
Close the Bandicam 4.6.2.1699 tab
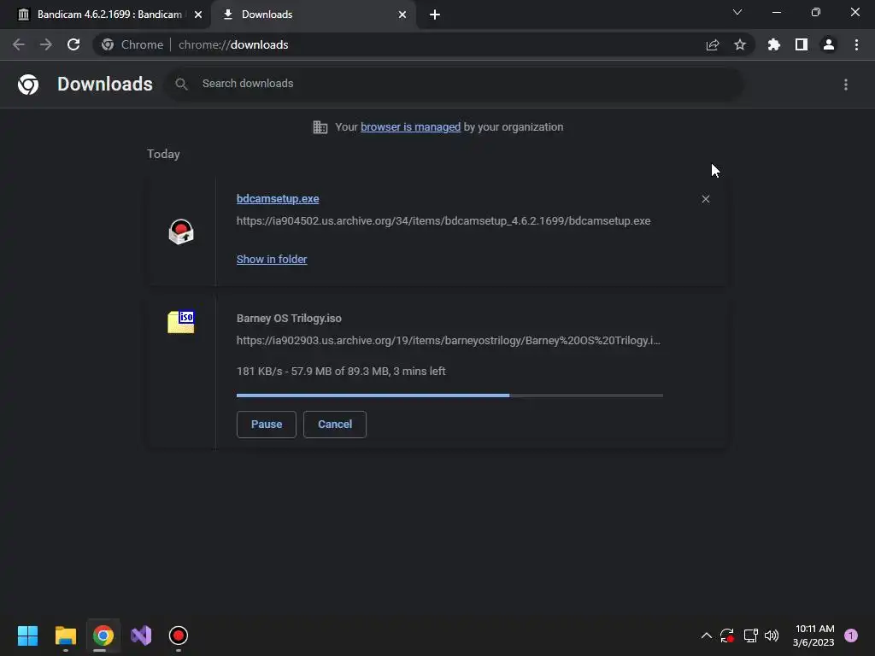point(198,15)
